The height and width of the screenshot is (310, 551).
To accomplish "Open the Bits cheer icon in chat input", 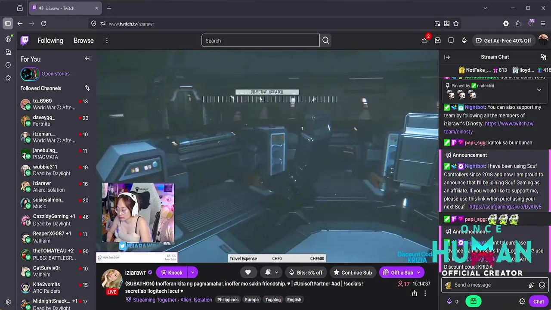I will (532, 285).
